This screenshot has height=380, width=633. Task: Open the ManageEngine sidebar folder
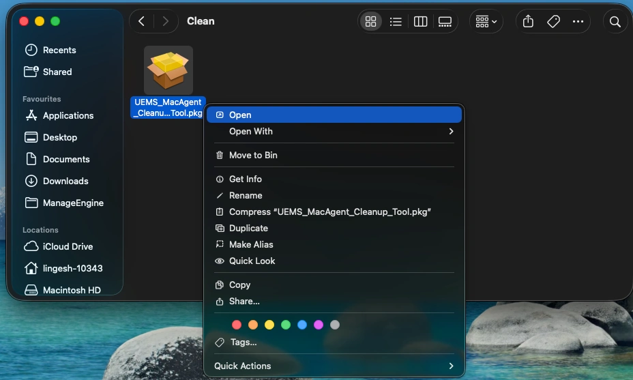pos(64,203)
